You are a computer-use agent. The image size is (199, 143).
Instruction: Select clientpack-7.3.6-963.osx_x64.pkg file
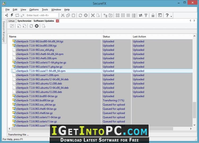(x=35, y=50)
